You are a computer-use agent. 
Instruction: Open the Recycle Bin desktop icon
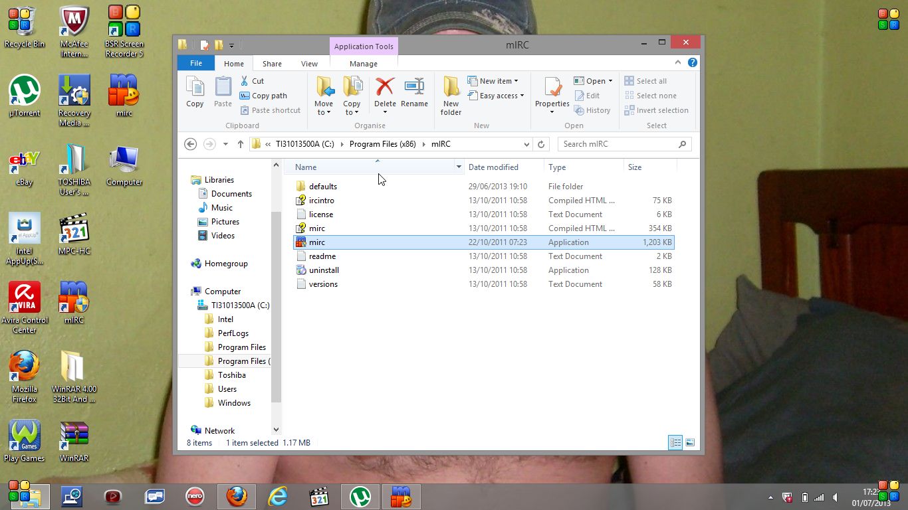(25, 29)
